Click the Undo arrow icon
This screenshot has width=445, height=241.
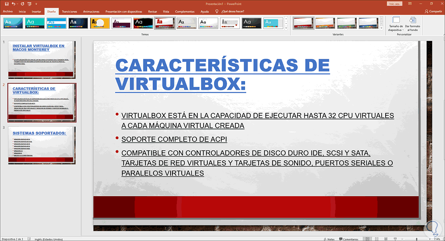[x=14, y=4]
